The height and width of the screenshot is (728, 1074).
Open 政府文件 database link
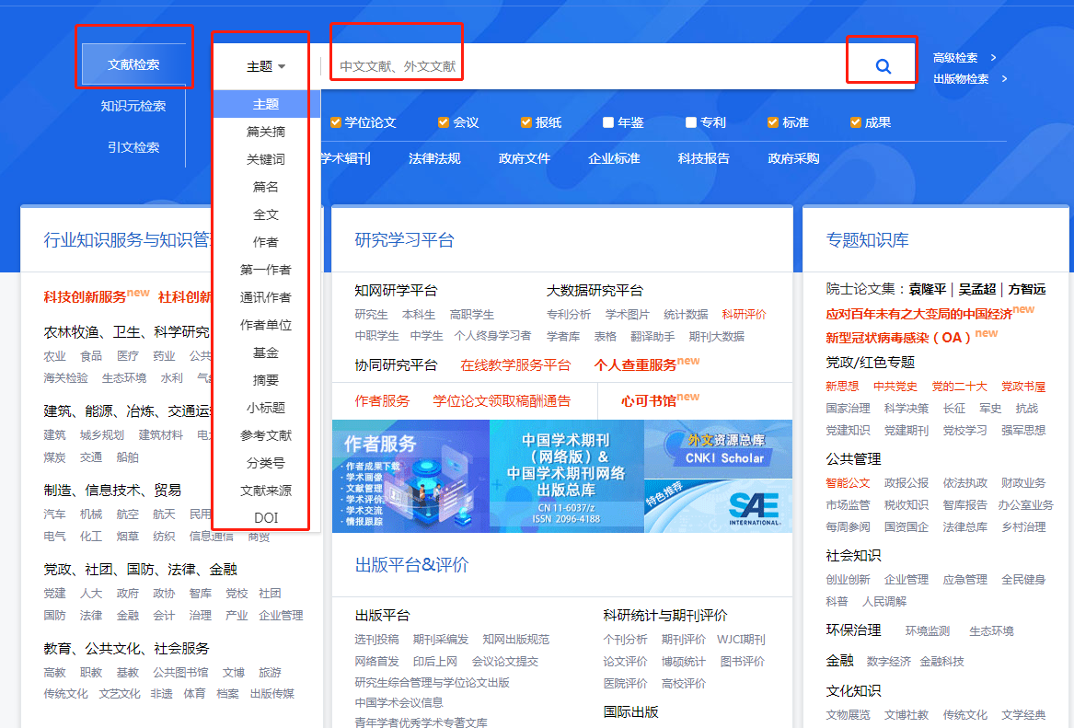[524, 159]
